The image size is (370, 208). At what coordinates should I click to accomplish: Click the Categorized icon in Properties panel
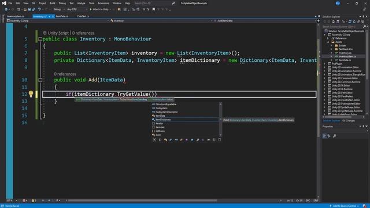point(325,136)
